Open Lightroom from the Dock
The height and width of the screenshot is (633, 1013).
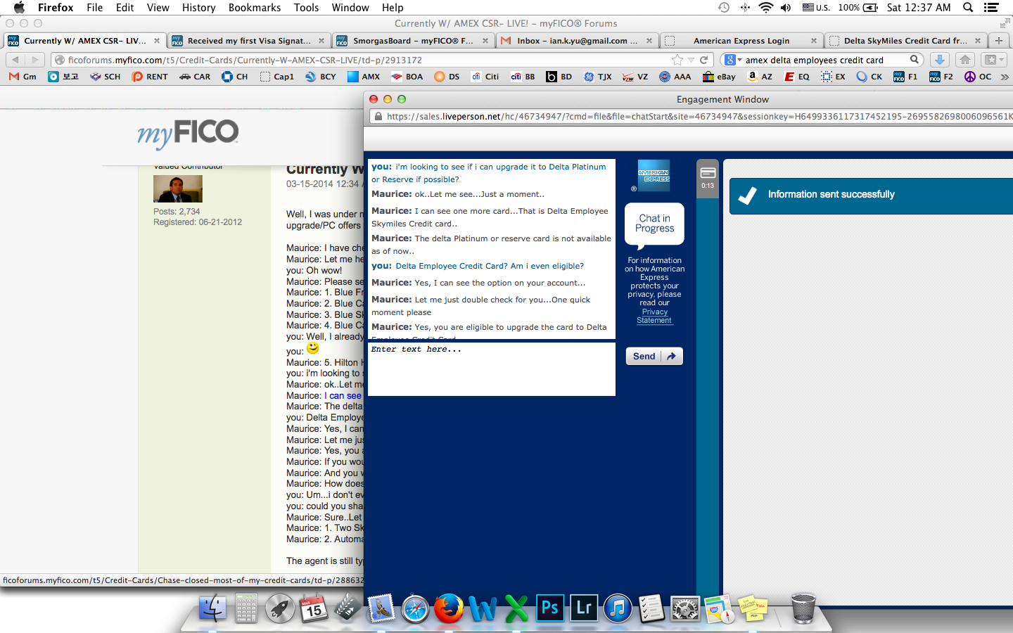click(x=584, y=608)
